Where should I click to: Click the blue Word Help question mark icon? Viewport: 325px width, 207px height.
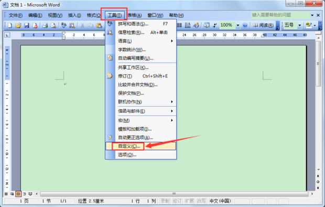(245, 26)
